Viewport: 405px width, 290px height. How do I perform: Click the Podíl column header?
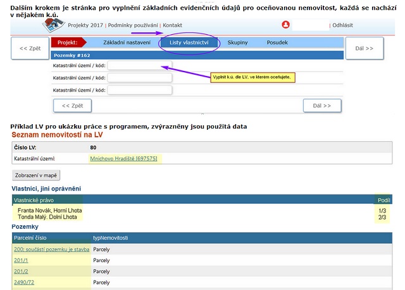click(384, 200)
